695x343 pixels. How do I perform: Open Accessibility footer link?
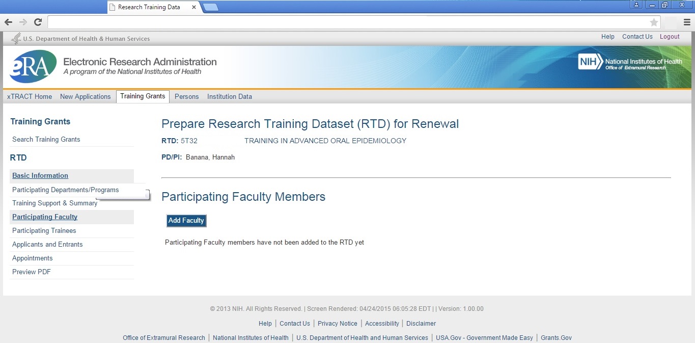[x=382, y=324]
